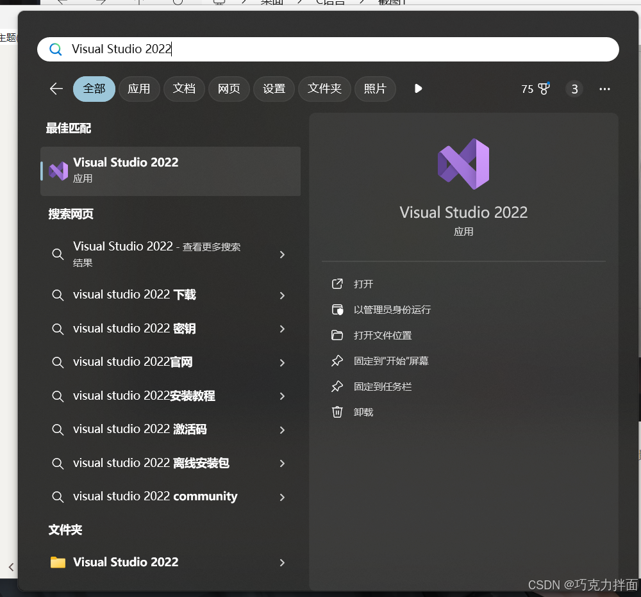This screenshot has width=641, height=597.
Task: Choose 卸载 to uninstall the app
Action: (x=363, y=413)
